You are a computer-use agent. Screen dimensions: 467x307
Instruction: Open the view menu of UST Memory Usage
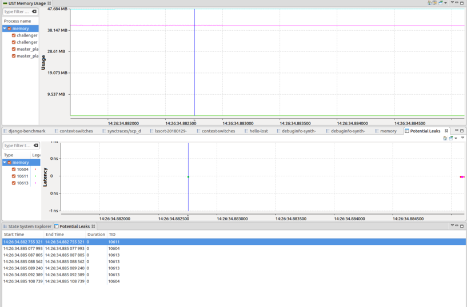[x=452, y=3]
